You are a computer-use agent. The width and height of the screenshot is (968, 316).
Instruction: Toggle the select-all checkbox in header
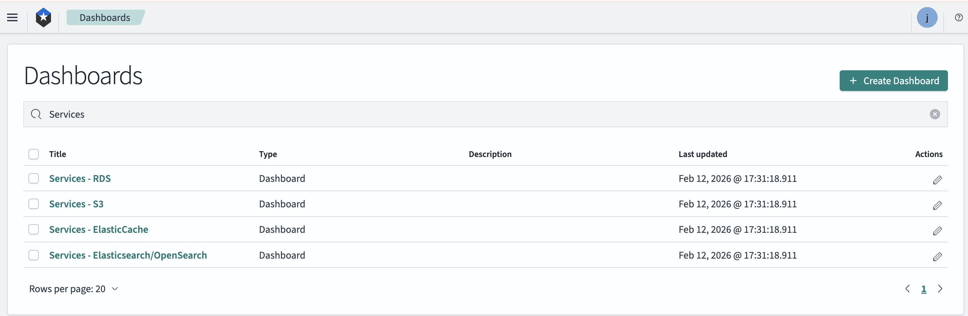(33, 154)
